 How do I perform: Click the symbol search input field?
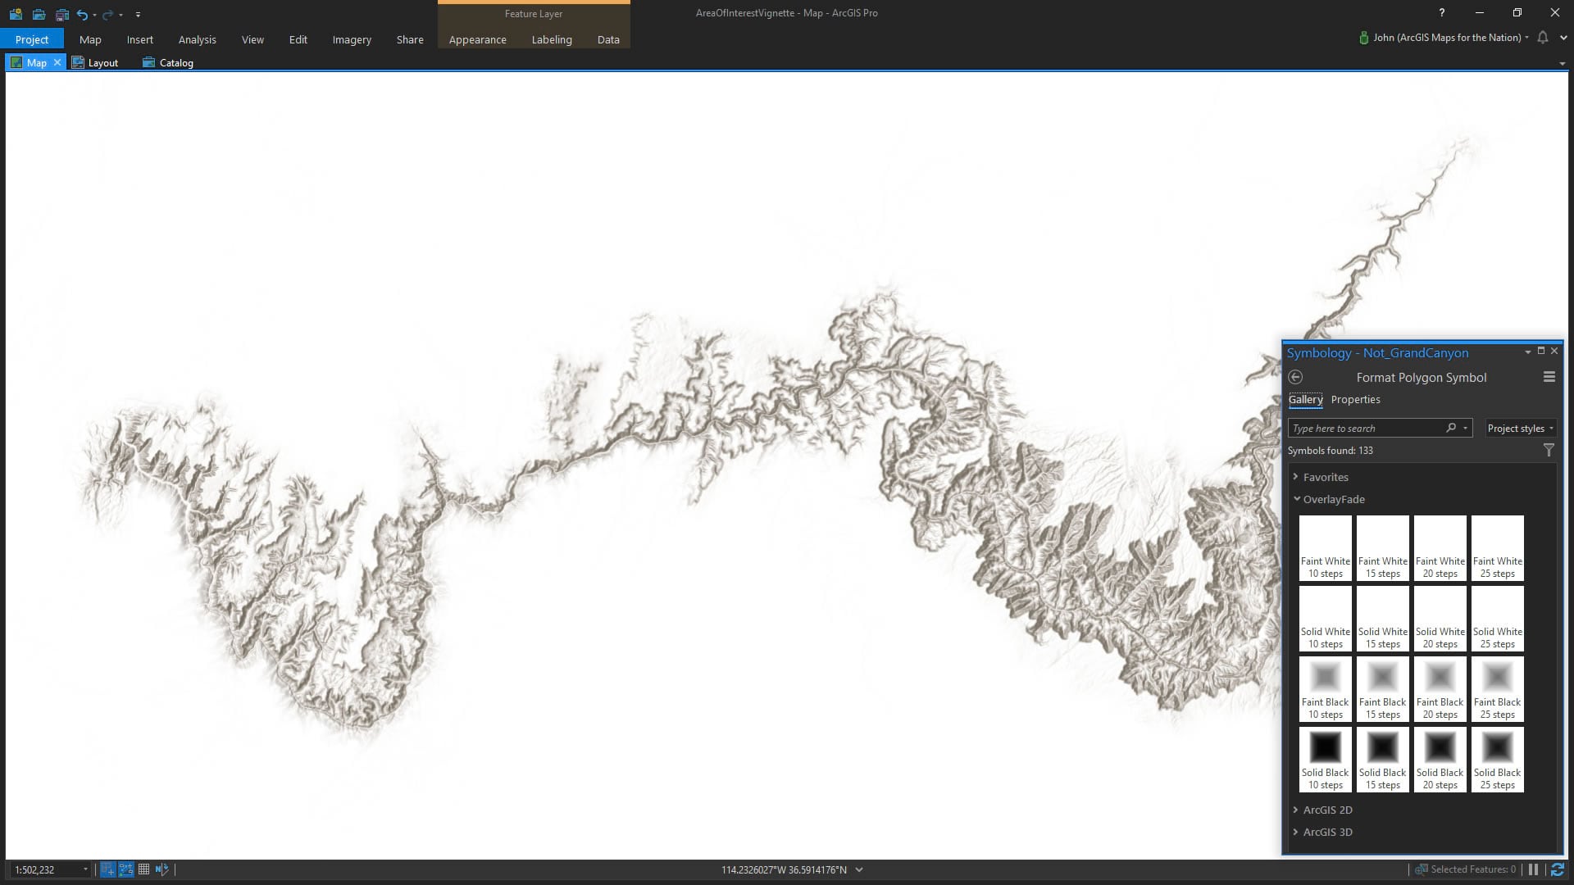tap(1365, 428)
